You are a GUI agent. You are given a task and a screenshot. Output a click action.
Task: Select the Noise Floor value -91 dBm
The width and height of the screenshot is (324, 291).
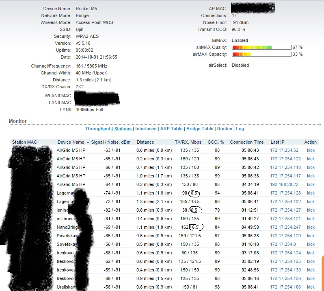240,22
